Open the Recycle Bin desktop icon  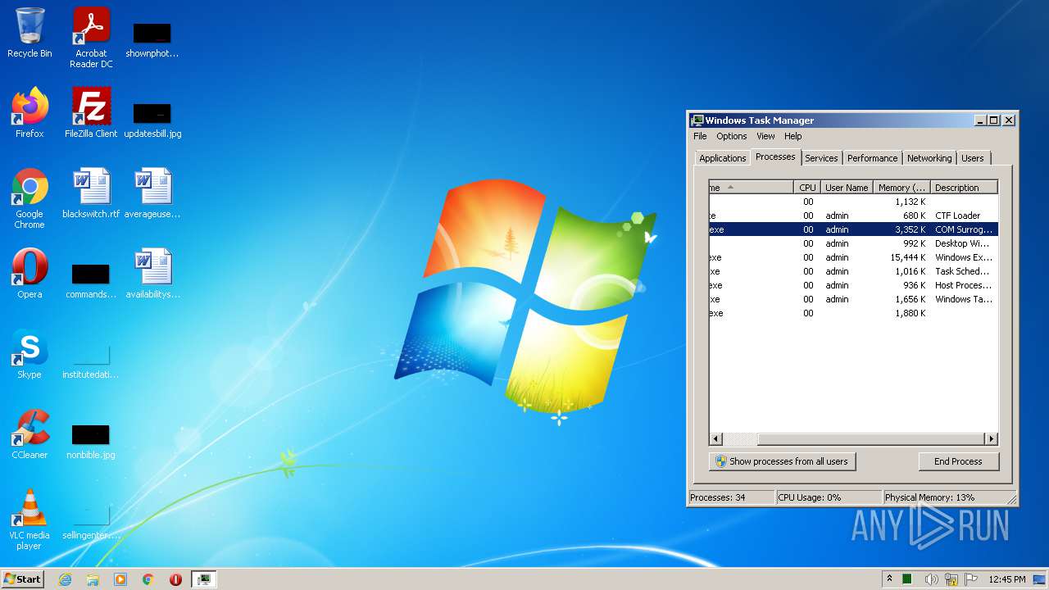(30, 34)
